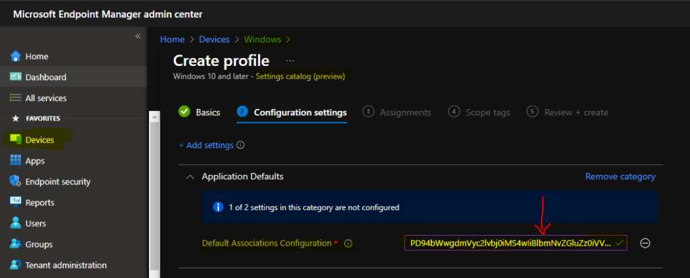Click the '1 of 2 settings' notice text

pos(314,207)
